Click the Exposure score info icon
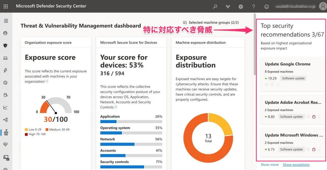Viewport: 327px width, 170px height. point(47,81)
